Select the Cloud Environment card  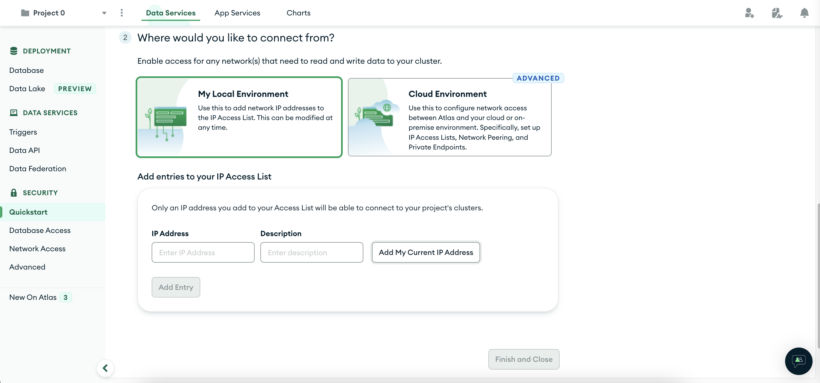coord(449,117)
